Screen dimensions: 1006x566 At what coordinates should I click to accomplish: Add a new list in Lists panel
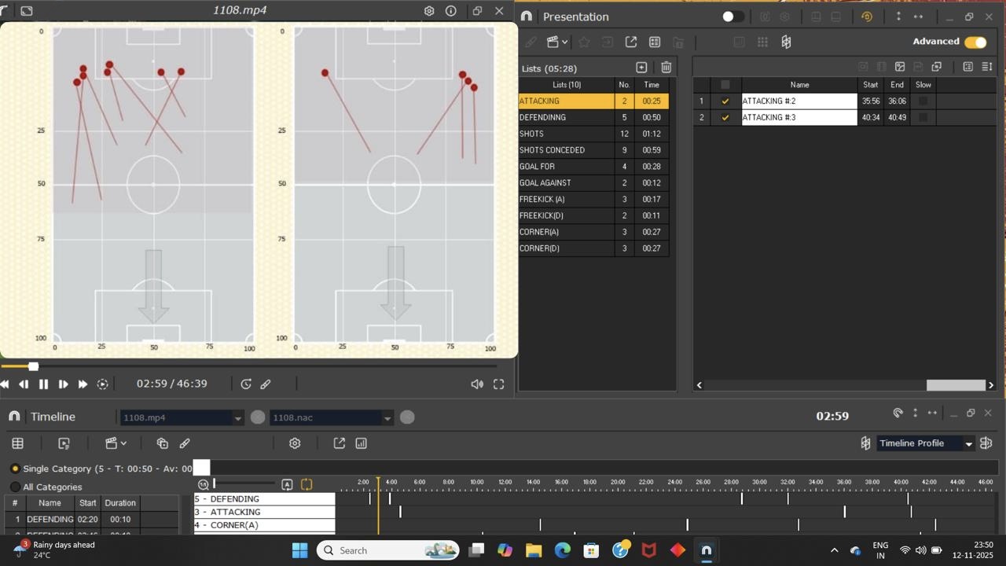(641, 68)
